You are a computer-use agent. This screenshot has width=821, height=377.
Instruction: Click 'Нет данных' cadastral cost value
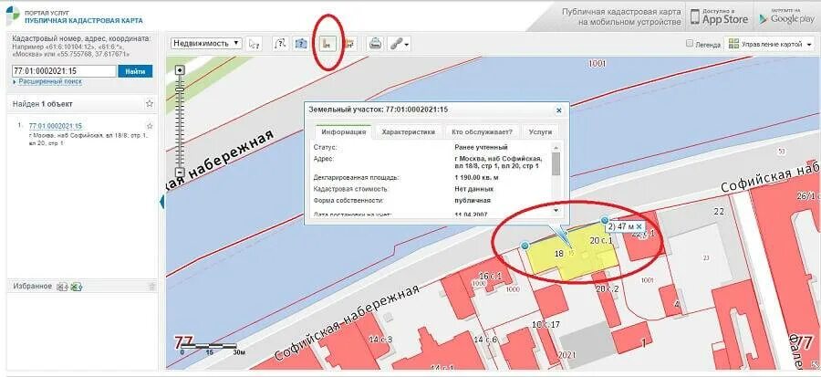pyautogui.click(x=473, y=188)
